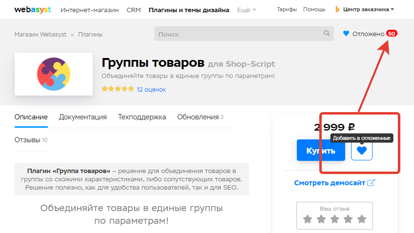This screenshot has height=233, width=414.
Task: Go to Тарифы page
Action: (287, 9)
